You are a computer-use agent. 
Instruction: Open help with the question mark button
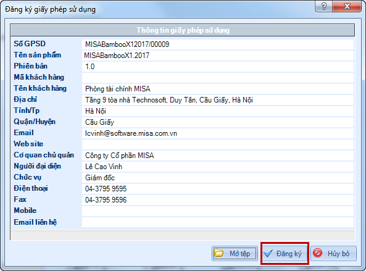pos(324,6)
